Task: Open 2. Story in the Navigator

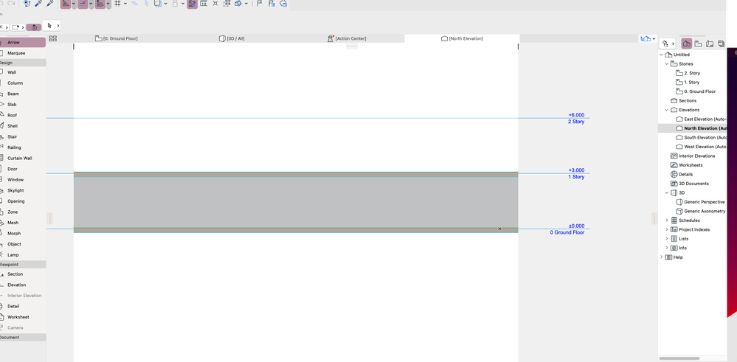Action: (x=688, y=73)
